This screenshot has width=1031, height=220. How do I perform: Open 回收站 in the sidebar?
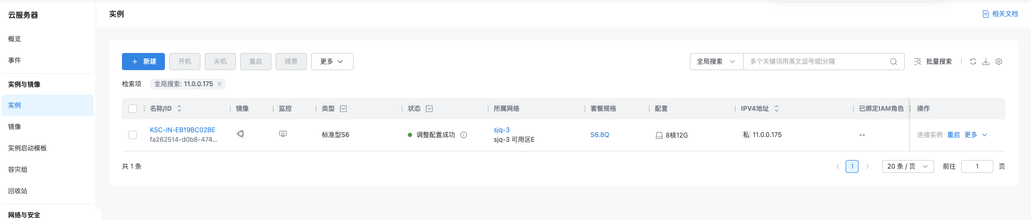pos(18,191)
